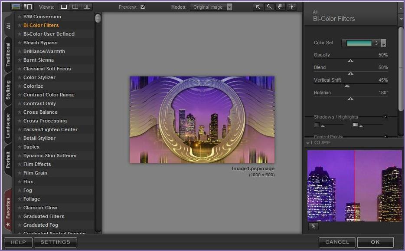Star the Glamour Glow filter as favorite
Image resolution: width=405 pixels, height=251 pixels.
[x=20, y=208]
